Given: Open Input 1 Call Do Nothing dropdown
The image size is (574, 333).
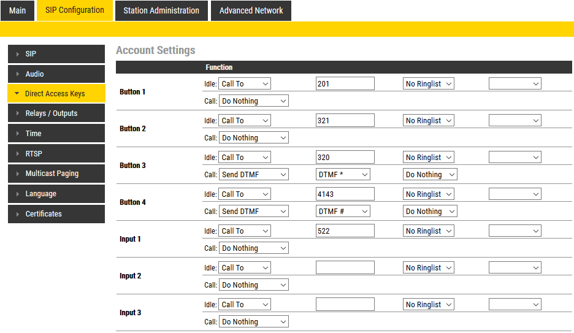Looking at the screenshot, I should click(253, 248).
